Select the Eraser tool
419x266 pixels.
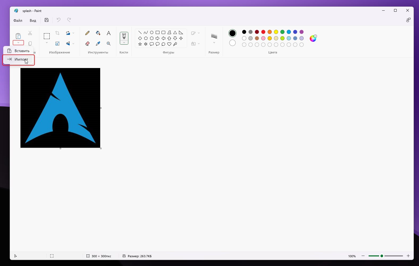click(87, 43)
